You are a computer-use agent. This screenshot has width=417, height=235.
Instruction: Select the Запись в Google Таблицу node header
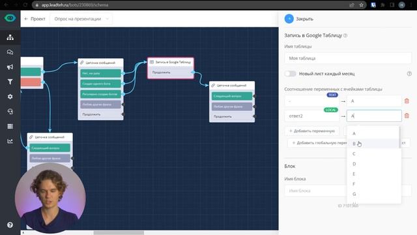[x=171, y=62]
